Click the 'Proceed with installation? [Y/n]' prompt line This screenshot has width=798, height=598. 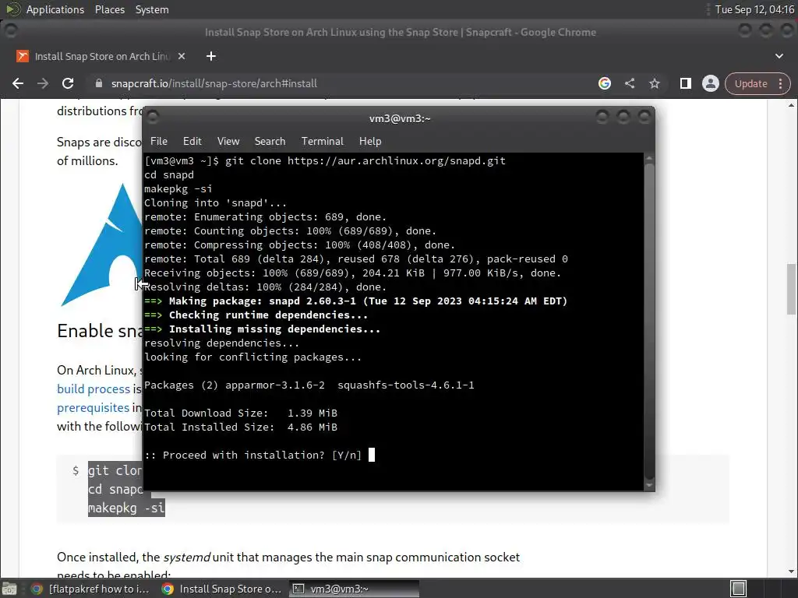click(x=253, y=455)
